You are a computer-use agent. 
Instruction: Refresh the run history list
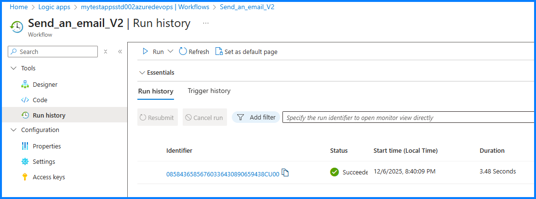[x=194, y=52]
